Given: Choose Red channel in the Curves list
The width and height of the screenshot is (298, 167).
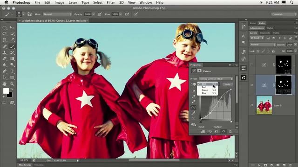Looking at the screenshot, I should coord(207,87).
